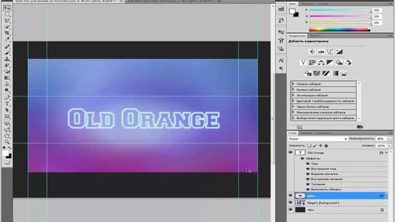Select the Gradient tool
The width and height of the screenshot is (395, 222).
(7, 78)
